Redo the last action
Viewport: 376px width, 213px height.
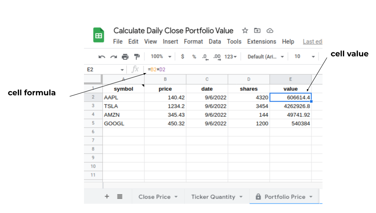click(x=113, y=57)
